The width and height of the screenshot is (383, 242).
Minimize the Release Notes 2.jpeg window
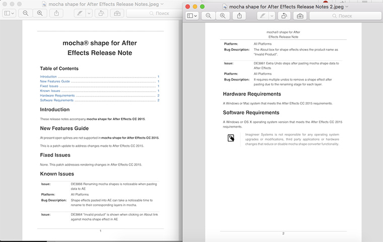(195, 7)
